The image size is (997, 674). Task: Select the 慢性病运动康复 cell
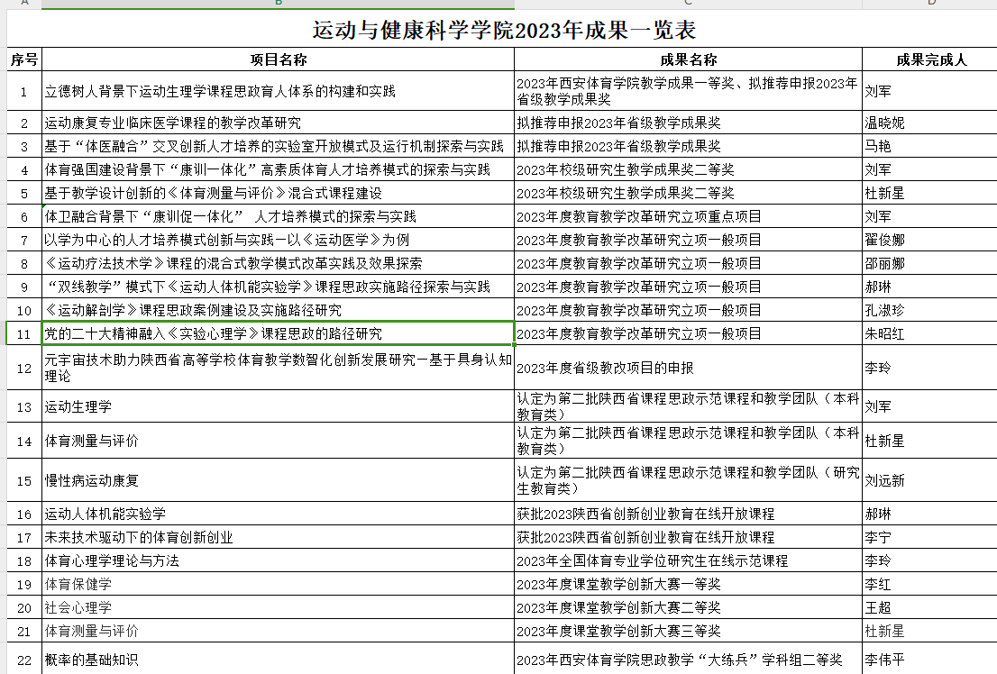[278, 480]
